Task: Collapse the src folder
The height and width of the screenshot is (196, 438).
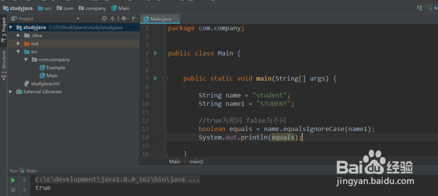Action: (x=18, y=52)
